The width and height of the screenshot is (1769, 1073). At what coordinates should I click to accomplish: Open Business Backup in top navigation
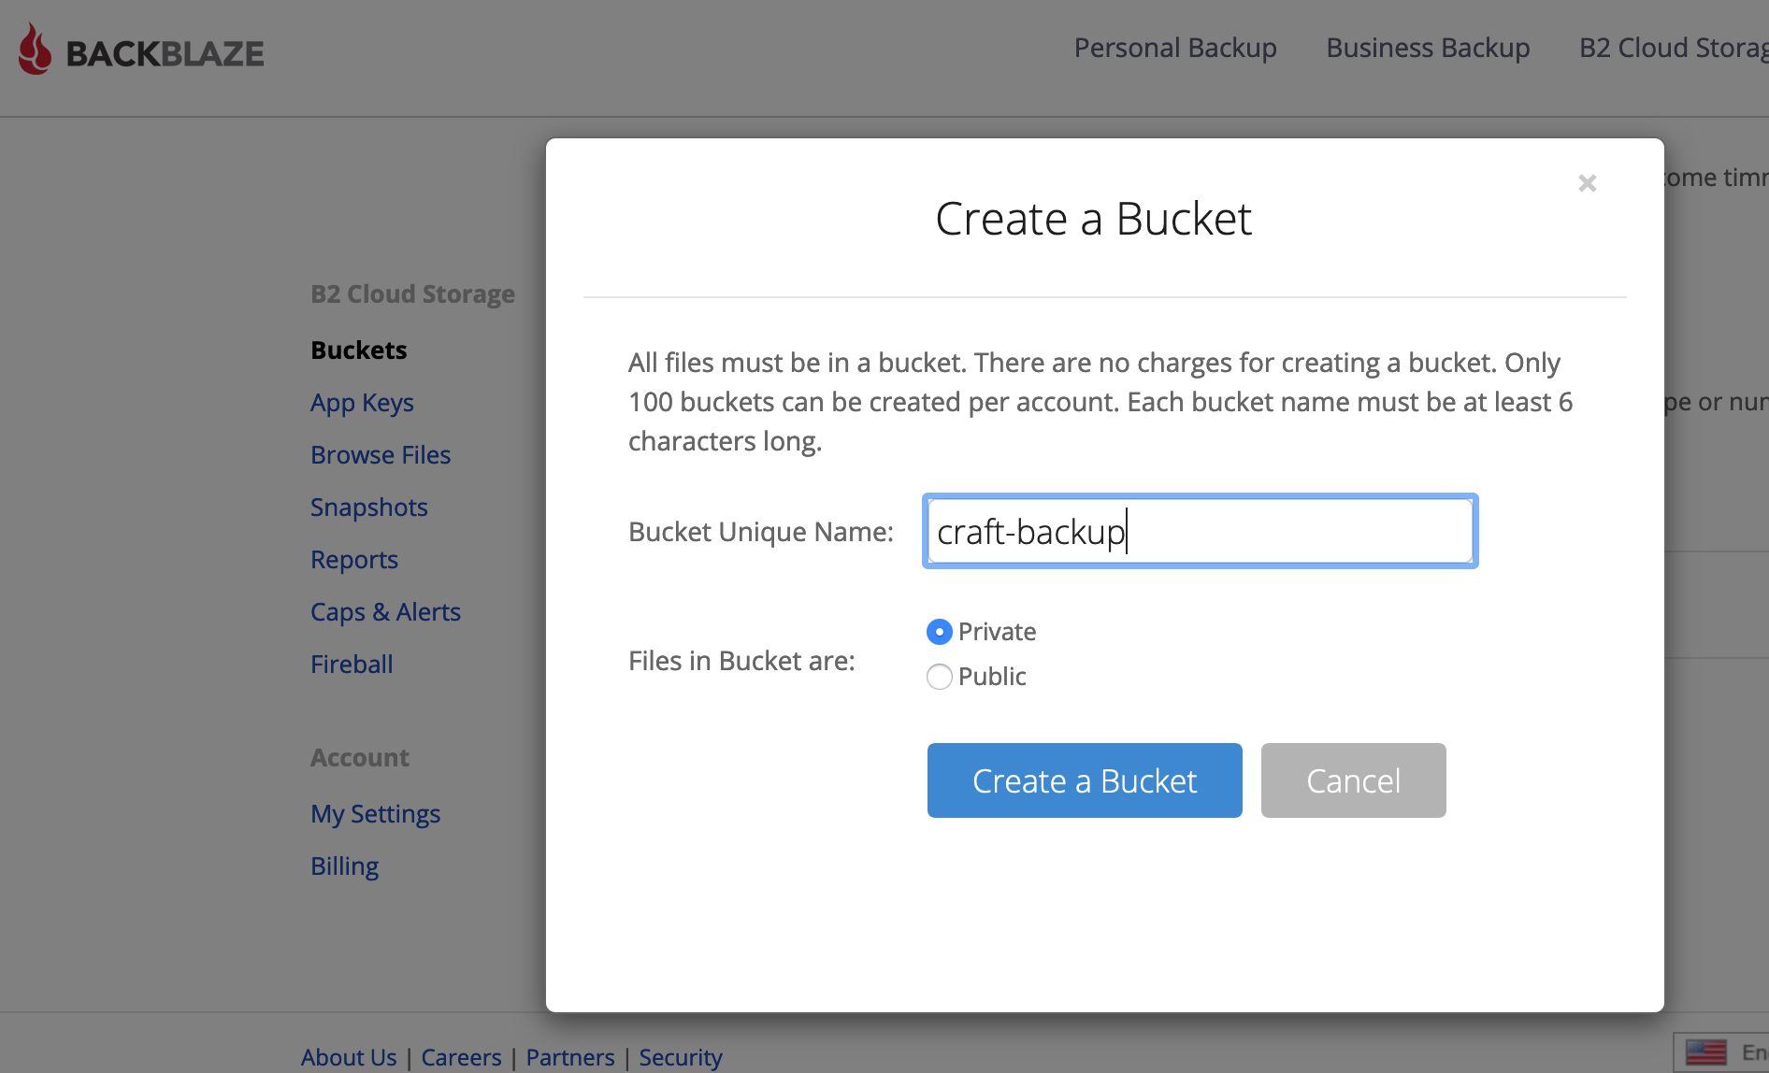(1428, 48)
